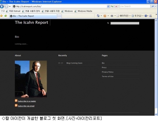Open the Windows Media link in Links bar
158x122 pixels.
(83, 11)
